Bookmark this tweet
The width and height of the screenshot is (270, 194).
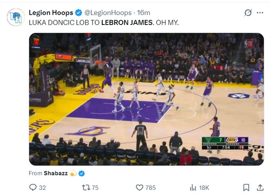(246, 187)
